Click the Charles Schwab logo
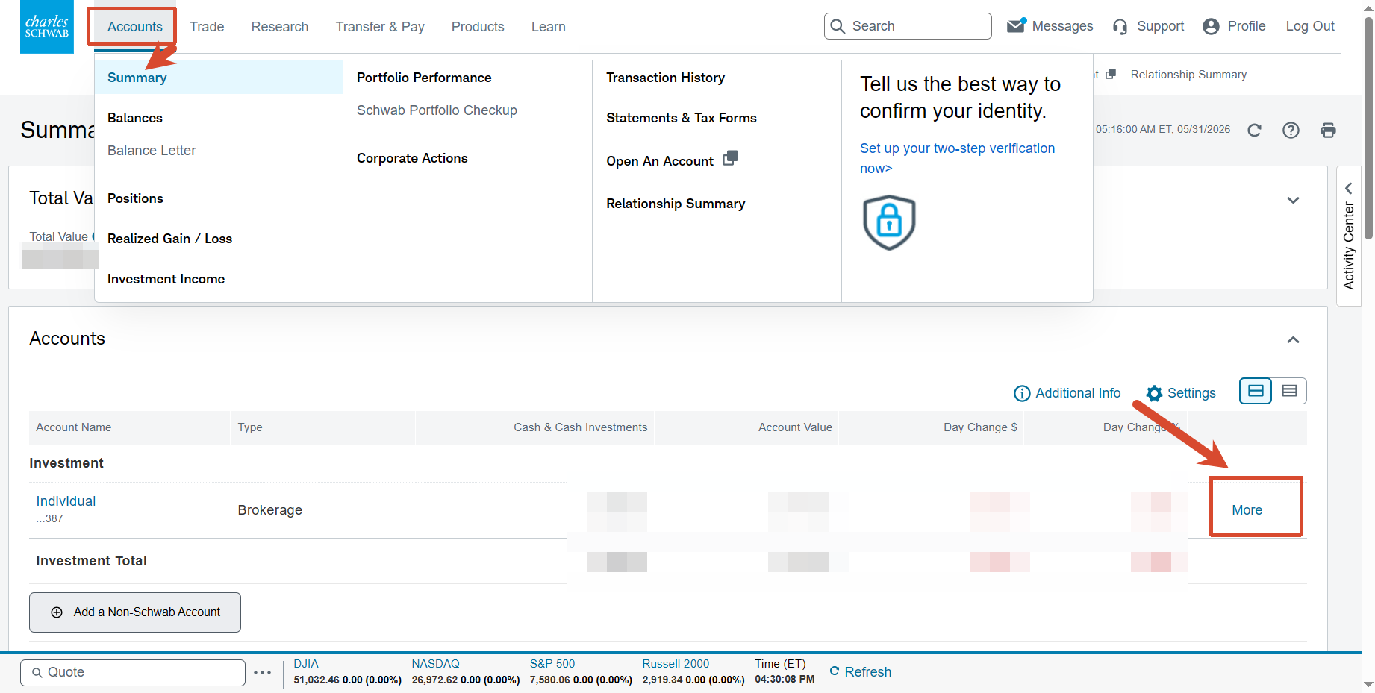Screen dimensions: 1375x693 point(47,27)
